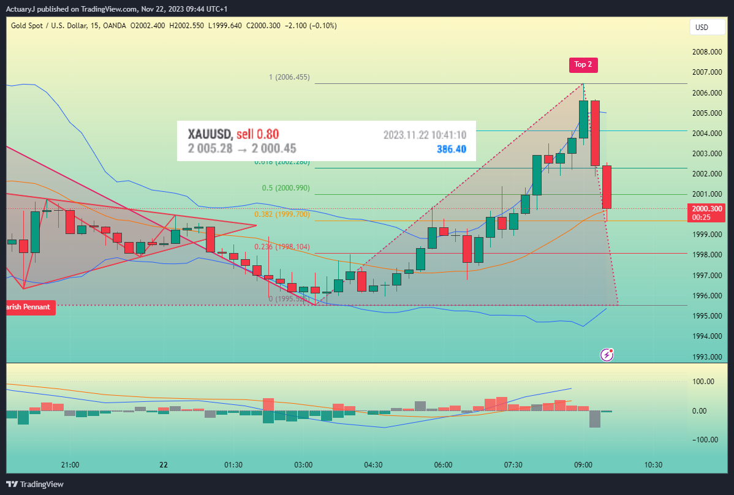The height and width of the screenshot is (495, 734).
Task: Click the 2007.000 price axis label
Action: [x=707, y=72]
